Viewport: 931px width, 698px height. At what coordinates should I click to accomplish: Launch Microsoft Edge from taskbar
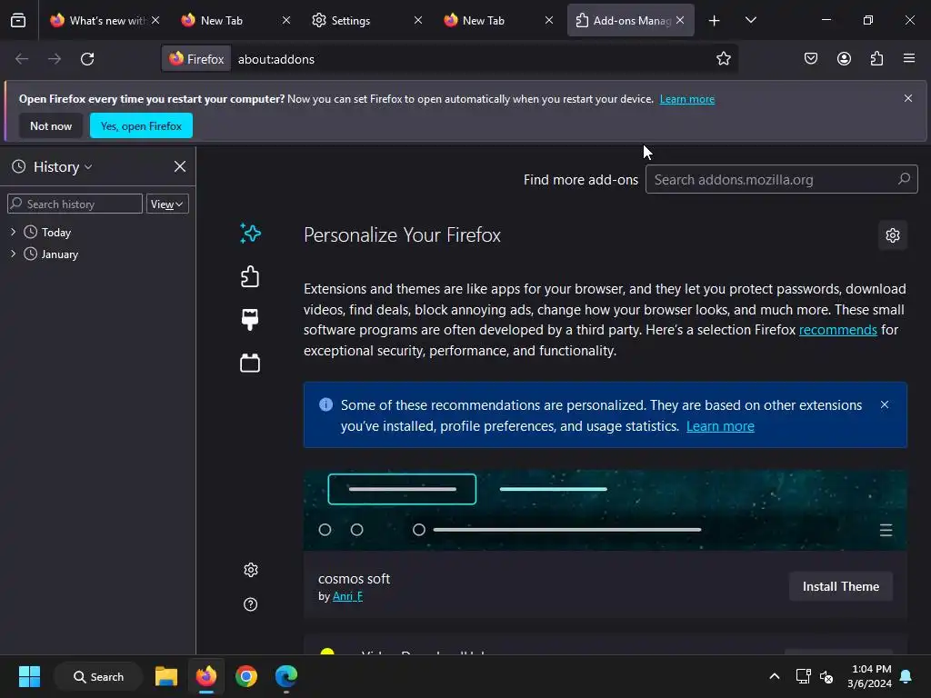(285, 676)
